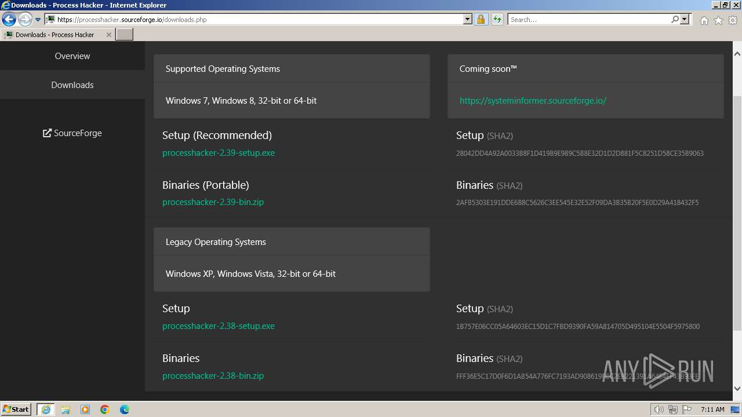
Task: Click the 2.39 binaries SHA2 hash text
Action: [577, 203]
